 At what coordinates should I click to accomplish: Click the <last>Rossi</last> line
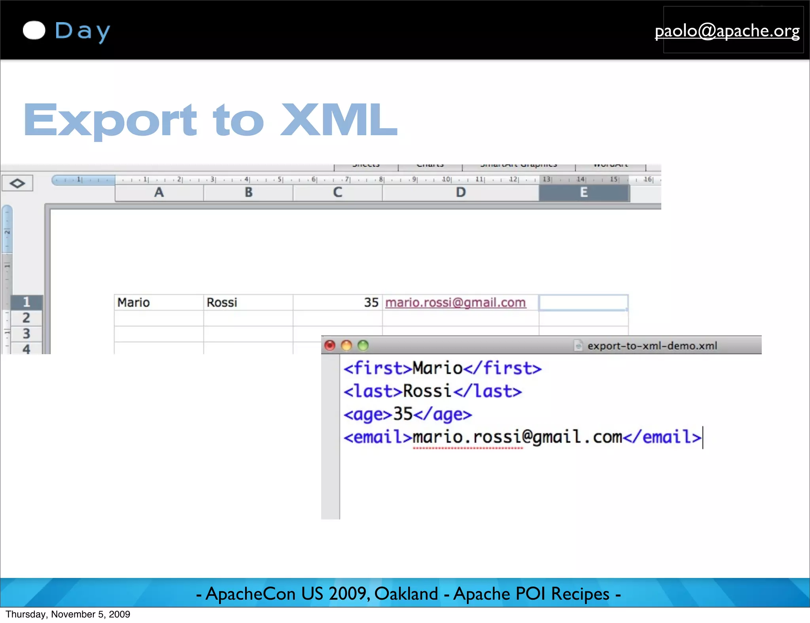click(433, 391)
